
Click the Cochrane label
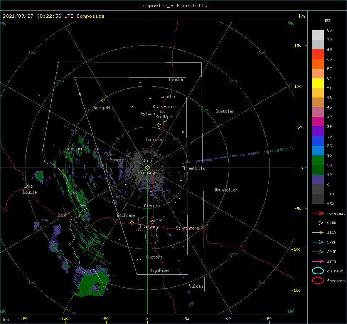(126, 215)
